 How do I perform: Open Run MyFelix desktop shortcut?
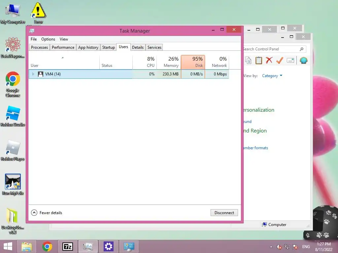pos(13,184)
